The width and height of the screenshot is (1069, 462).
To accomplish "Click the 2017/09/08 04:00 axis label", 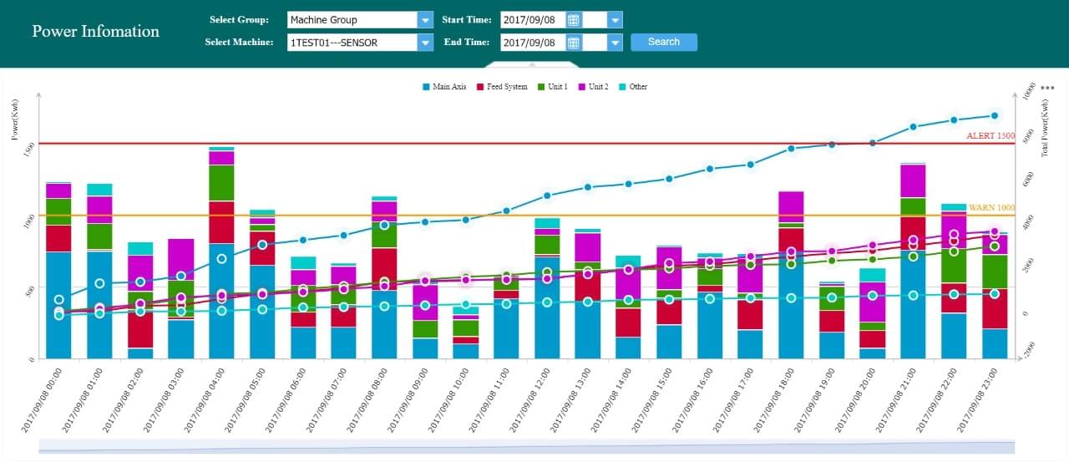I will [205, 399].
